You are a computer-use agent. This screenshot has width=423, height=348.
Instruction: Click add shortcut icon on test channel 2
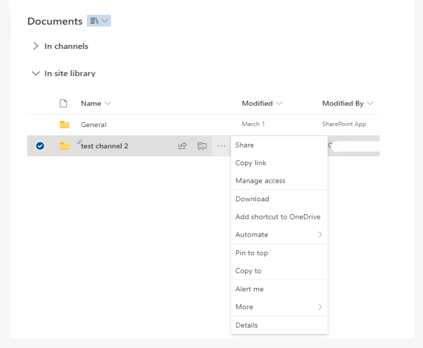pyautogui.click(x=202, y=146)
